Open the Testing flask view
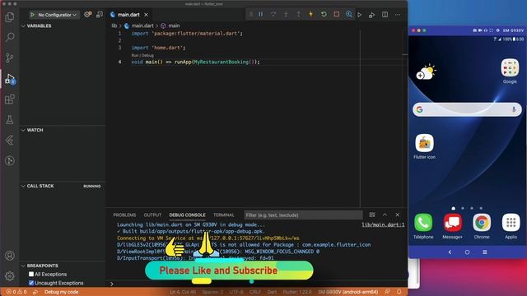The width and height of the screenshot is (527, 296). pos(10,120)
